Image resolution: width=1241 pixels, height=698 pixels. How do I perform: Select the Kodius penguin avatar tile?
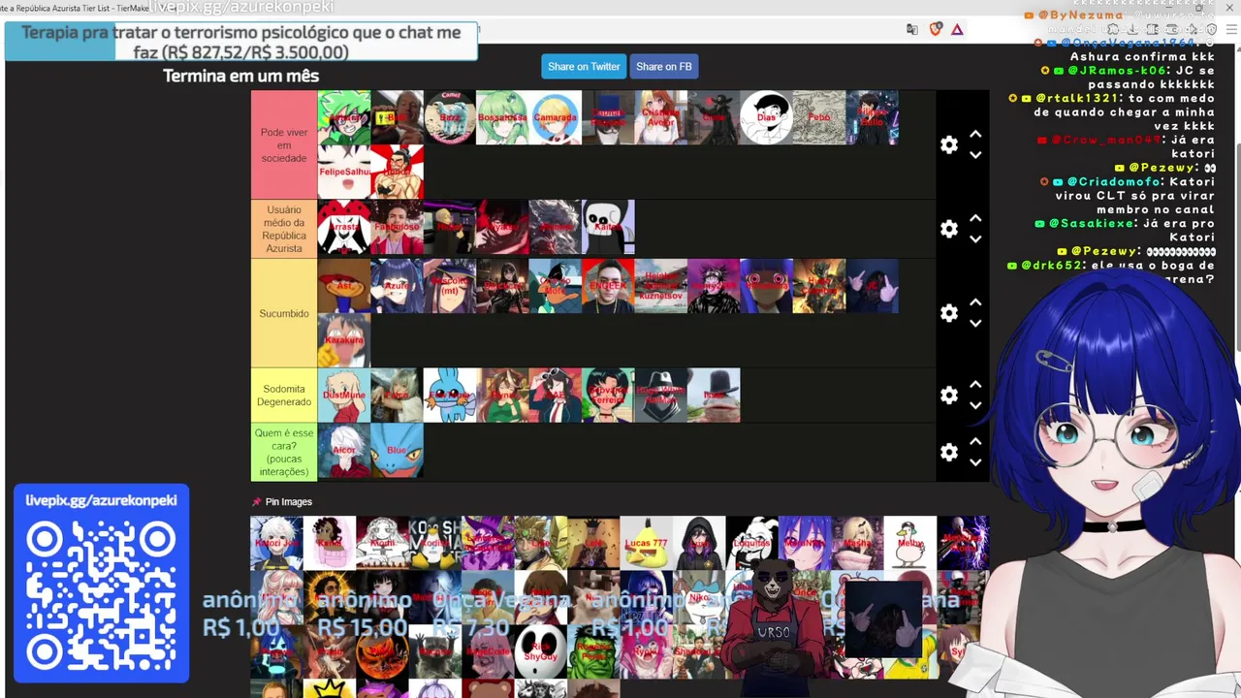[x=435, y=542]
